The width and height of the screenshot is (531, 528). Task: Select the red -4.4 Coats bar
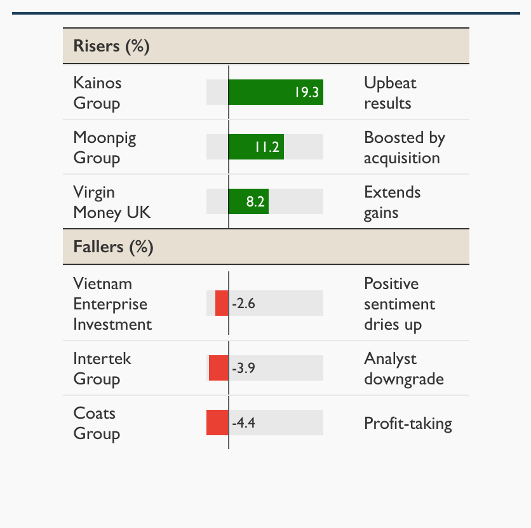pyautogui.click(x=217, y=423)
